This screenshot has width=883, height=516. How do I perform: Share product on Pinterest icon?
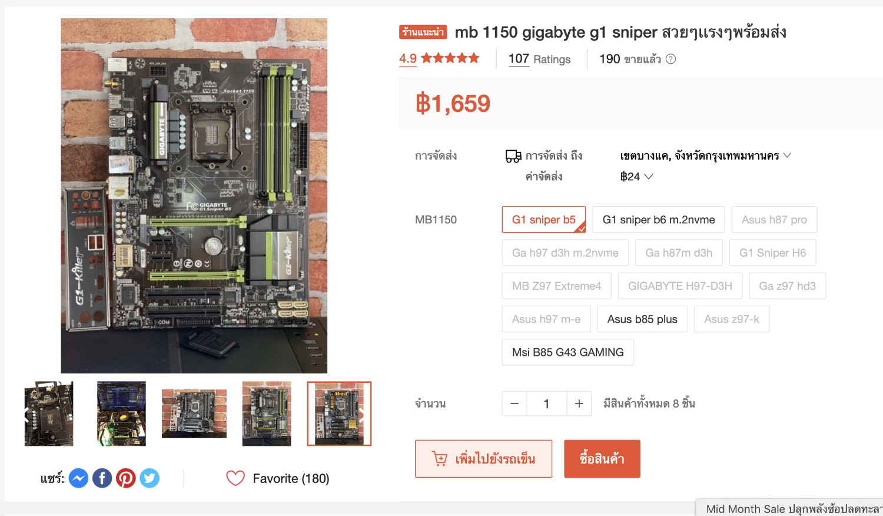[125, 478]
